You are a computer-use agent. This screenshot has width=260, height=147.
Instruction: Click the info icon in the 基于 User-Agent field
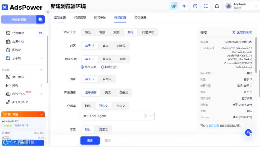pos(145,116)
